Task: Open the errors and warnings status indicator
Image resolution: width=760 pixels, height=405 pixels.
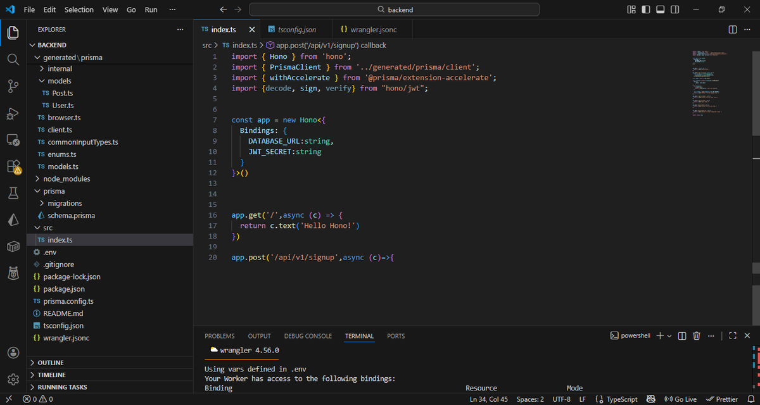Action: point(38,399)
